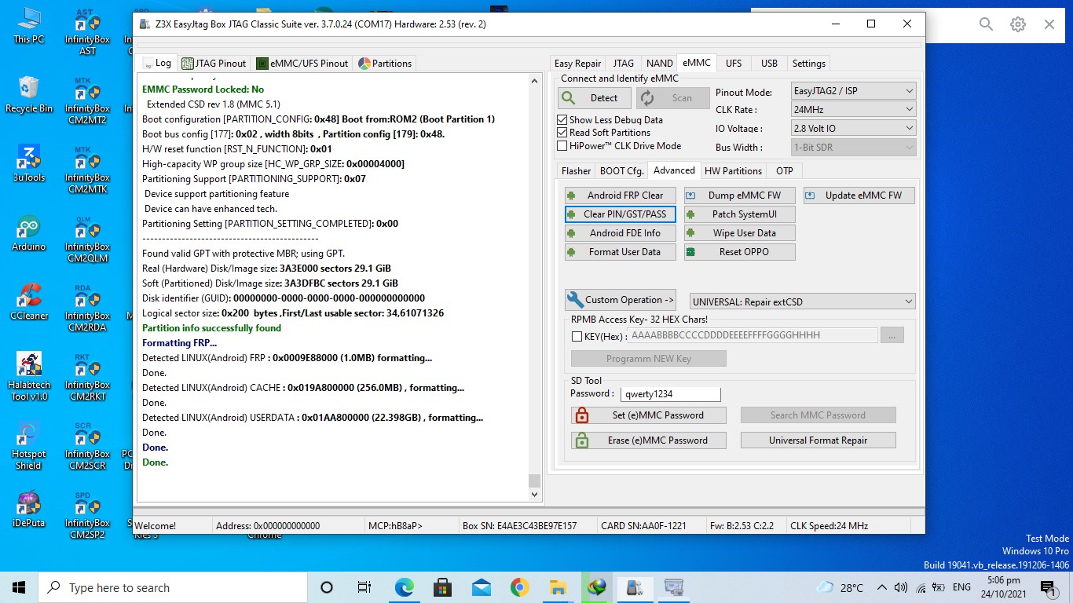Select the Recycle Bin icon

coord(28,94)
